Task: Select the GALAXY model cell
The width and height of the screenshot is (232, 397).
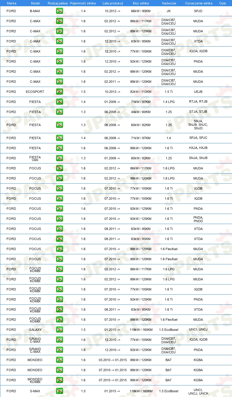Action: [x=35, y=330]
